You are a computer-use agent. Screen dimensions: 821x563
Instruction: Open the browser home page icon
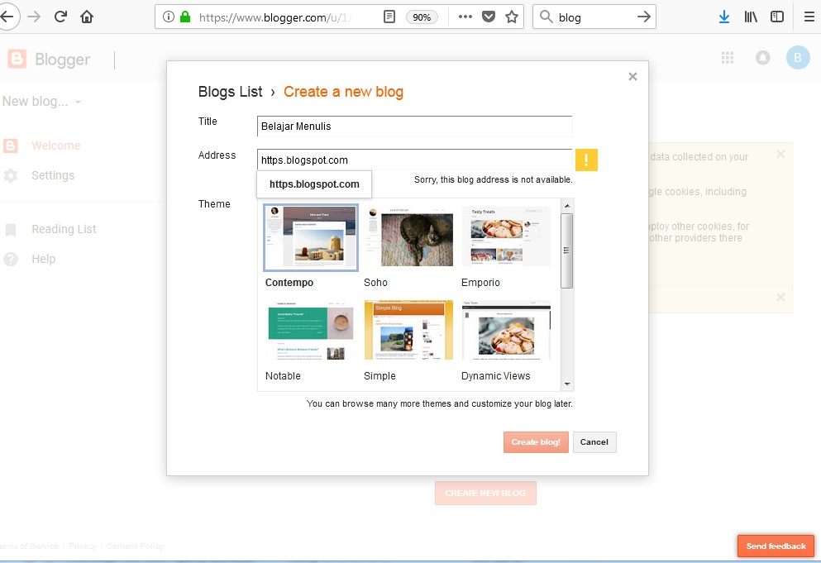pos(87,17)
